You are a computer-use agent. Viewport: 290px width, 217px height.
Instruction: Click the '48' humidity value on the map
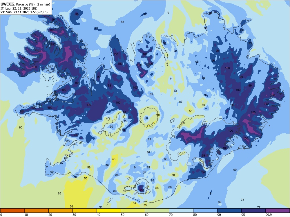[114, 159]
